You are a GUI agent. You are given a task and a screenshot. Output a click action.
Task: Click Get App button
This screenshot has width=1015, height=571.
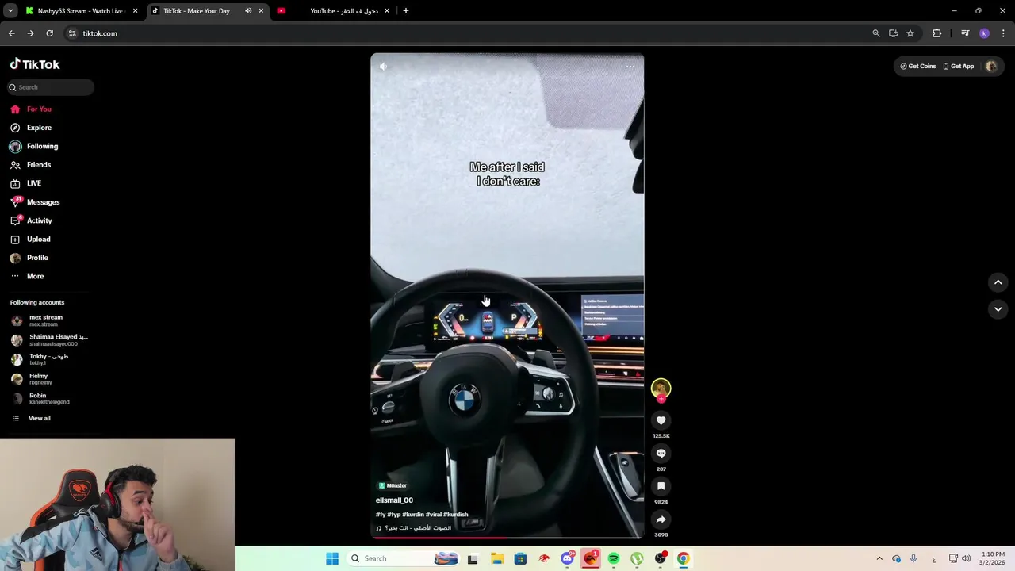pos(958,67)
